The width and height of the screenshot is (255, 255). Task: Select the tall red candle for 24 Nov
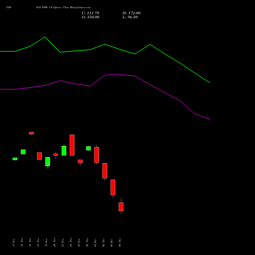click(72, 145)
